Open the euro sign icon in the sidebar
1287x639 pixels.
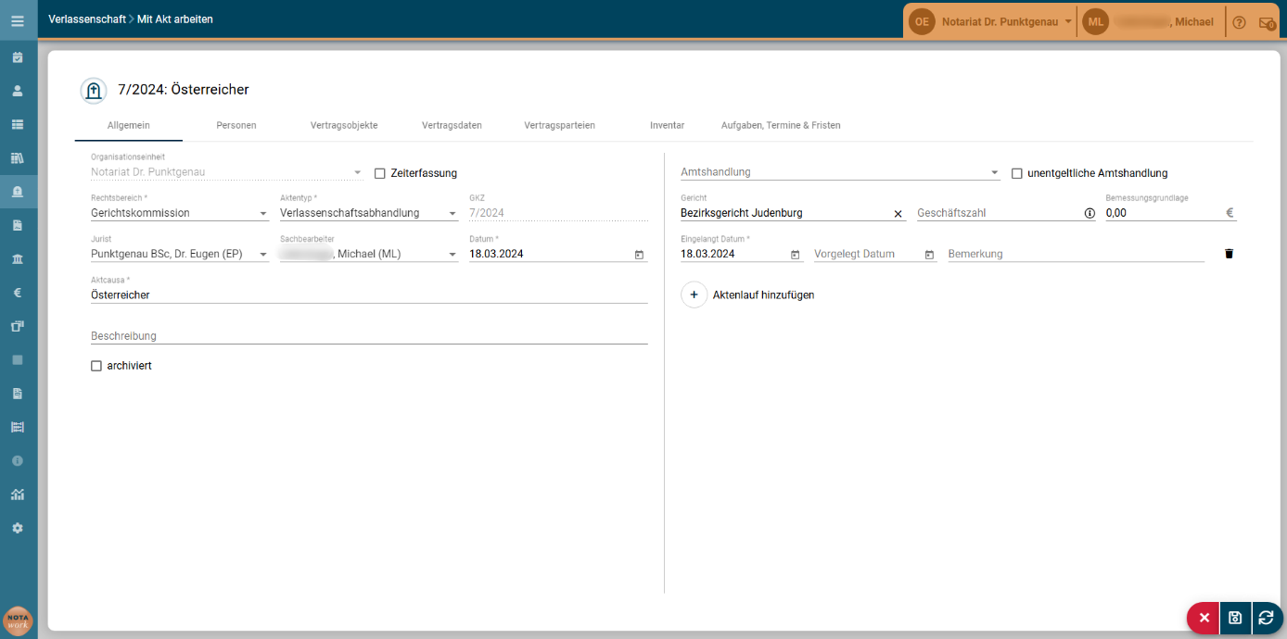18,293
